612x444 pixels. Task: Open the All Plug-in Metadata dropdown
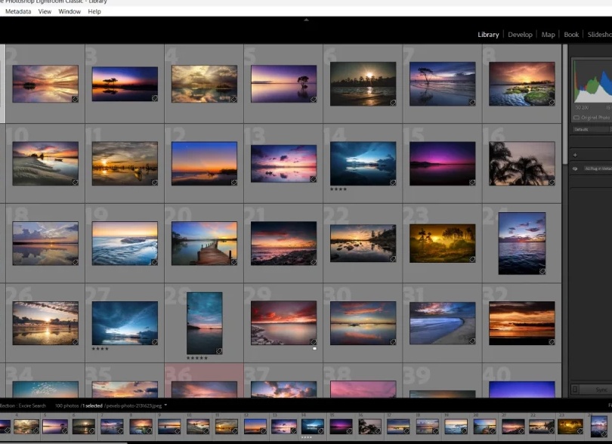click(x=597, y=168)
